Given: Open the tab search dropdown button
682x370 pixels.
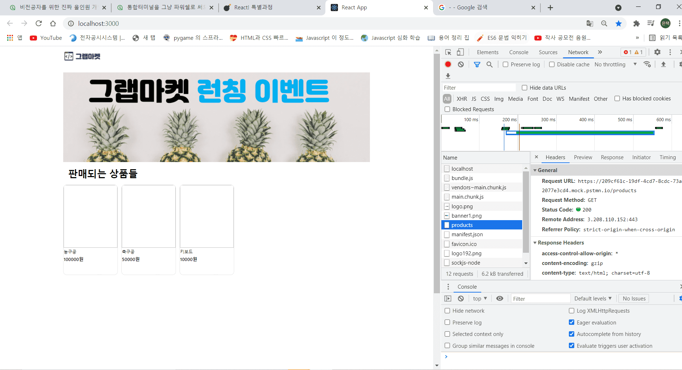Looking at the screenshot, I should (618, 8).
